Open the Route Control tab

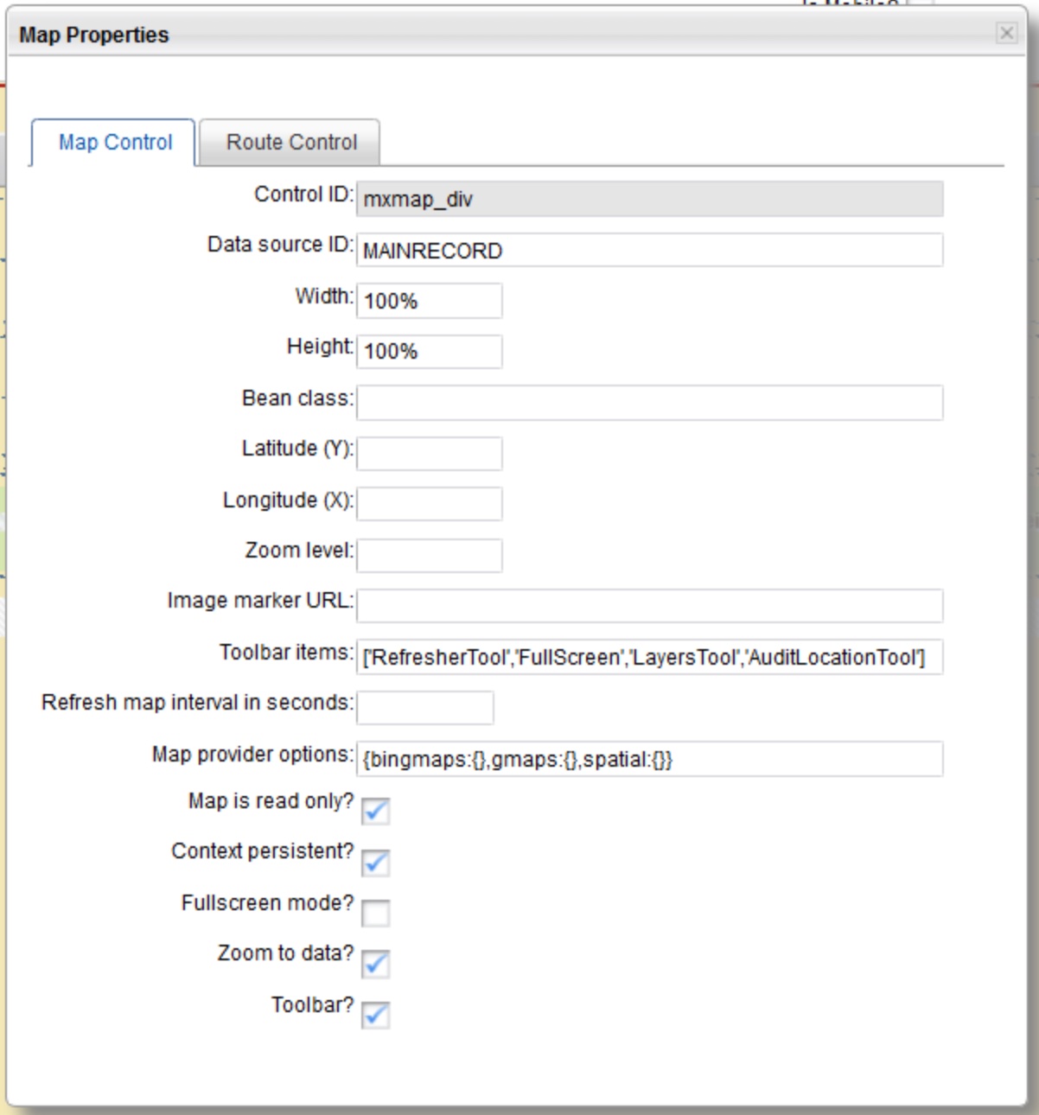pyautogui.click(x=291, y=143)
